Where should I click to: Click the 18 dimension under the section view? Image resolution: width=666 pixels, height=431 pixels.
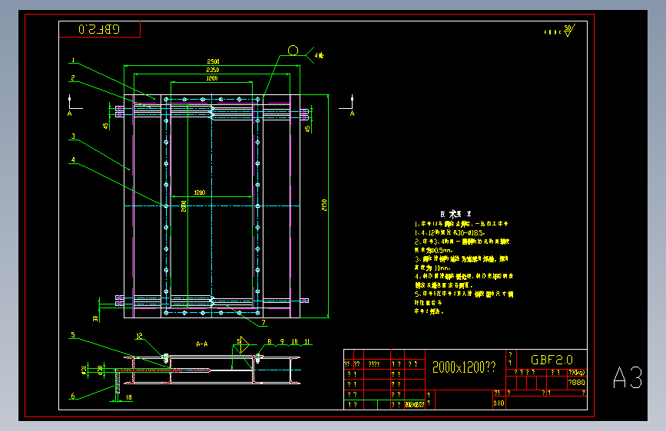pyautogui.click(x=129, y=397)
